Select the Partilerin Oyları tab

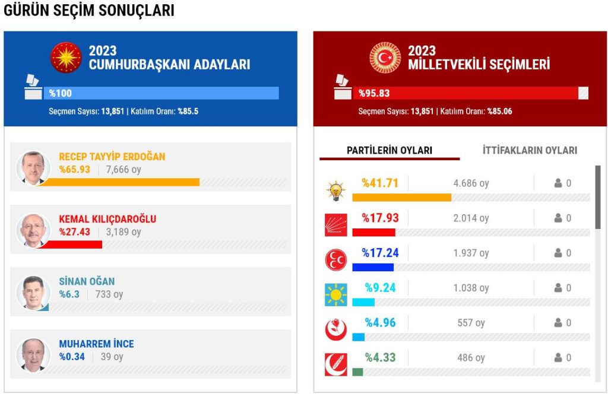click(x=389, y=151)
